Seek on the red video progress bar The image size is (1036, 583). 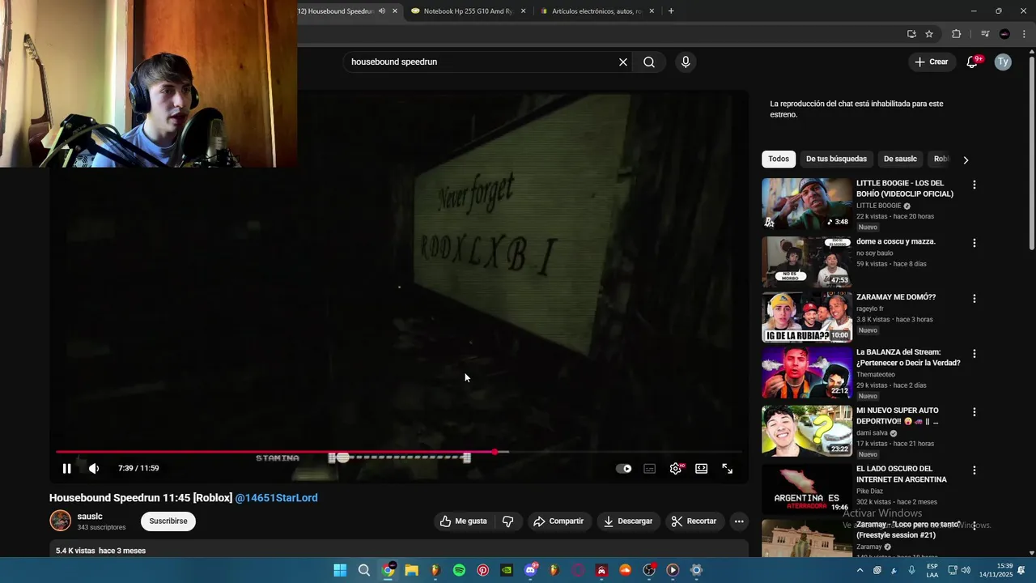[x=399, y=452]
